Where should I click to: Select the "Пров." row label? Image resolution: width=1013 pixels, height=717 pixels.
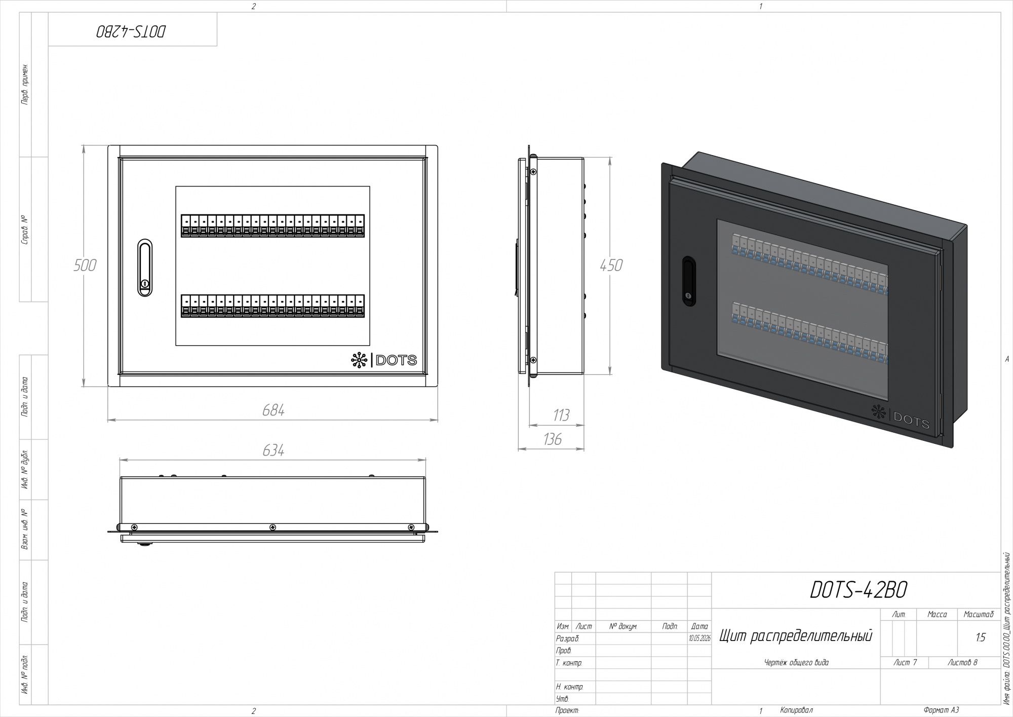tap(564, 651)
